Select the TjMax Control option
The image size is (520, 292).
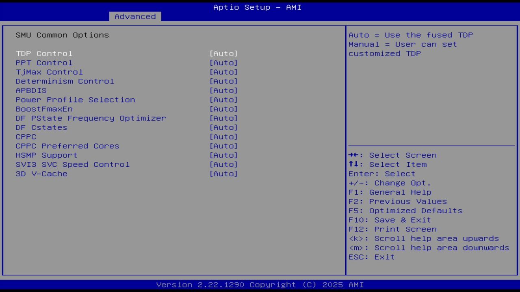49,72
